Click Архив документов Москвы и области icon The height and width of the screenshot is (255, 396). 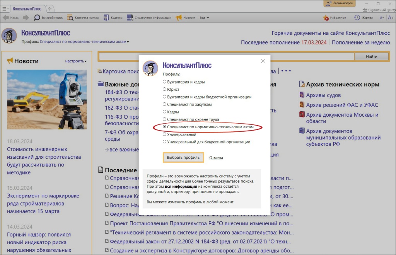302,114
